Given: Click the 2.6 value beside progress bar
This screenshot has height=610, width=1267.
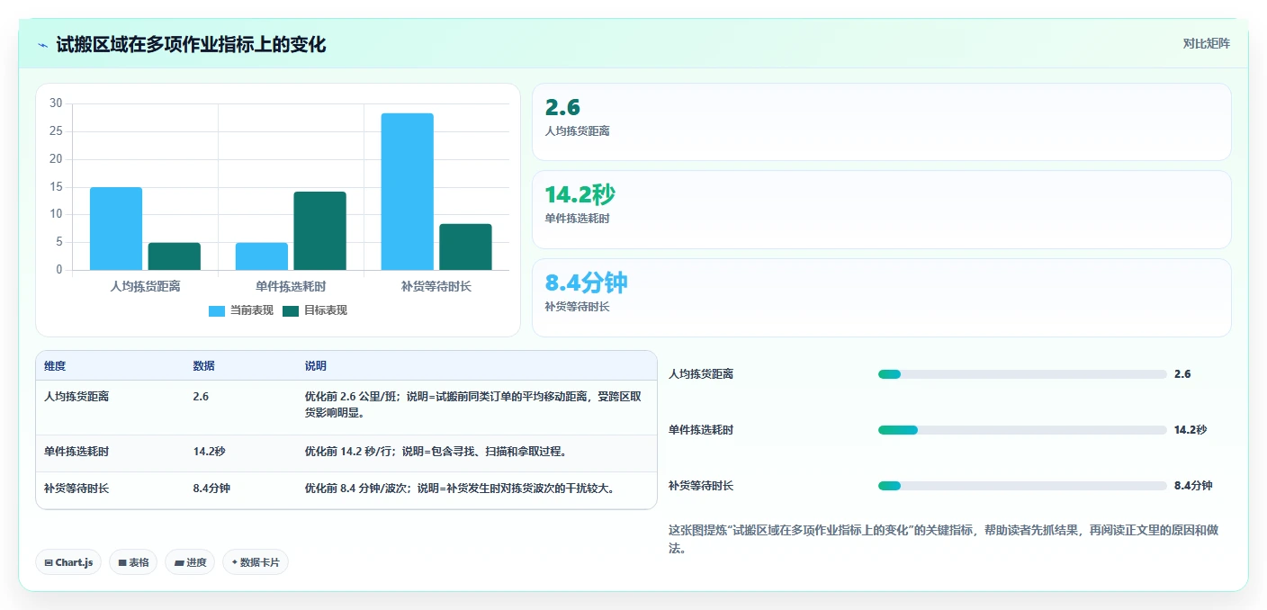Looking at the screenshot, I should coord(1182,374).
